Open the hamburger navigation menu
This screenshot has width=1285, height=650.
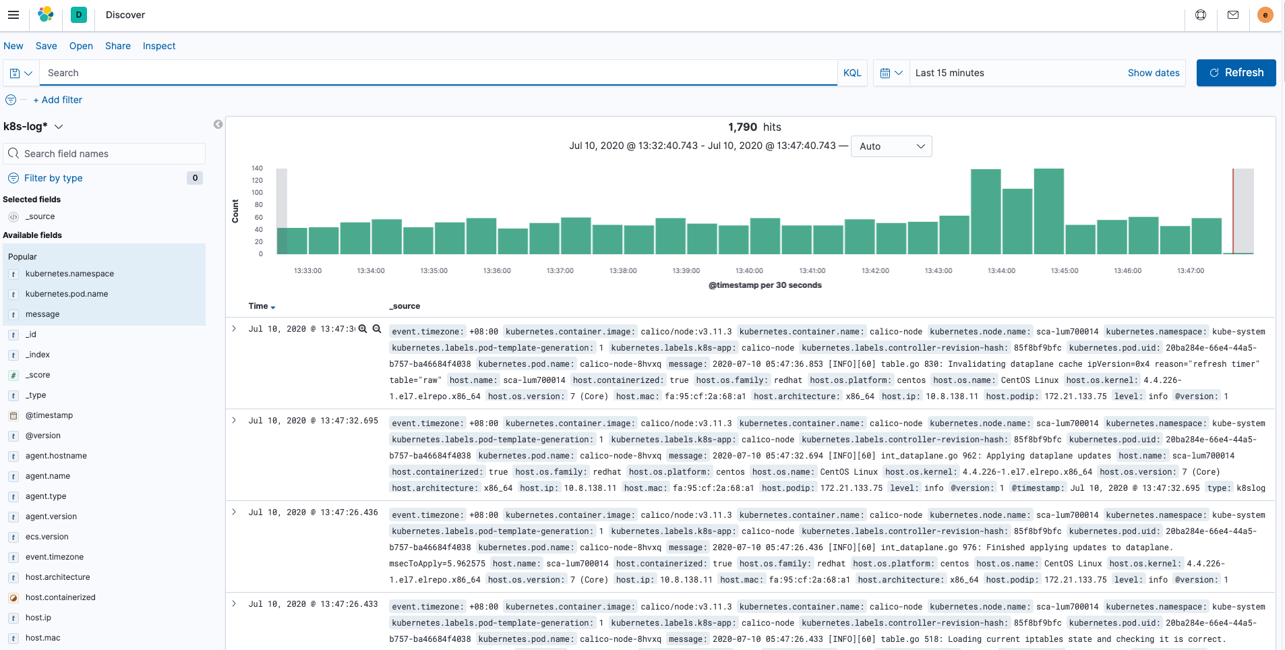pyautogui.click(x=13, y=15)
